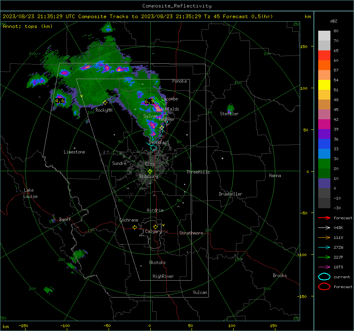Click the orange swatch between 60 and 57 dBZ
This screenshot has width=354, height=331.
point(324,65)
